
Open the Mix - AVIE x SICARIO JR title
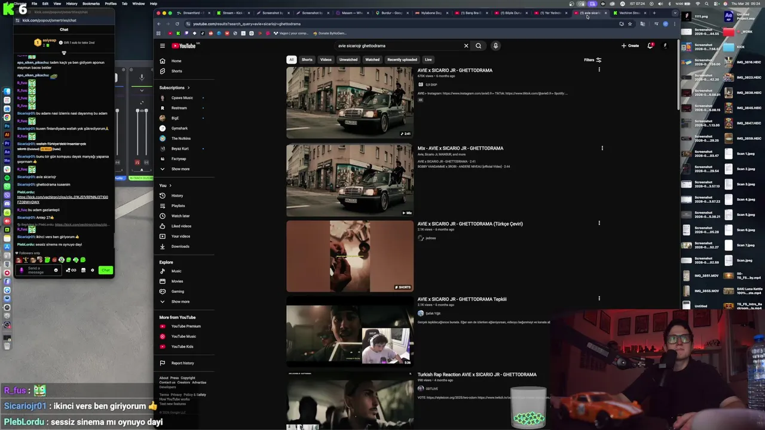coord(460,148)
